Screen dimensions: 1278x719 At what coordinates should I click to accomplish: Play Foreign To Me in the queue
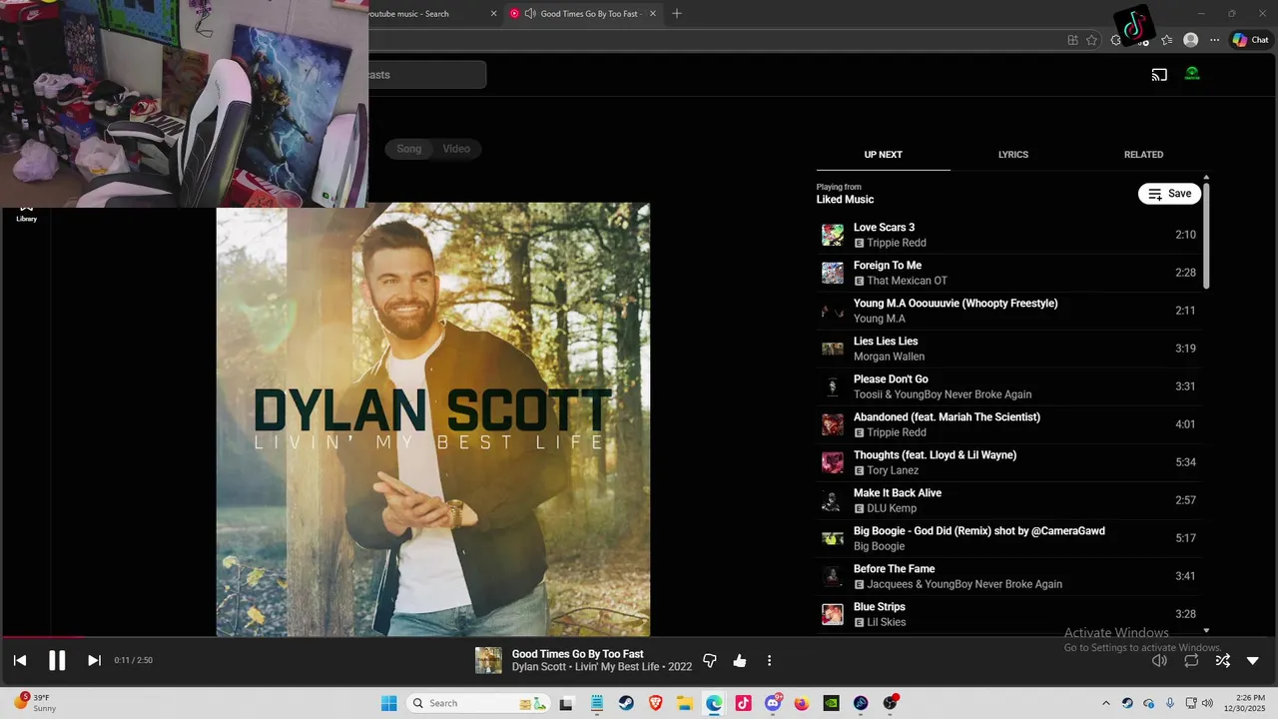[1008, 273]
